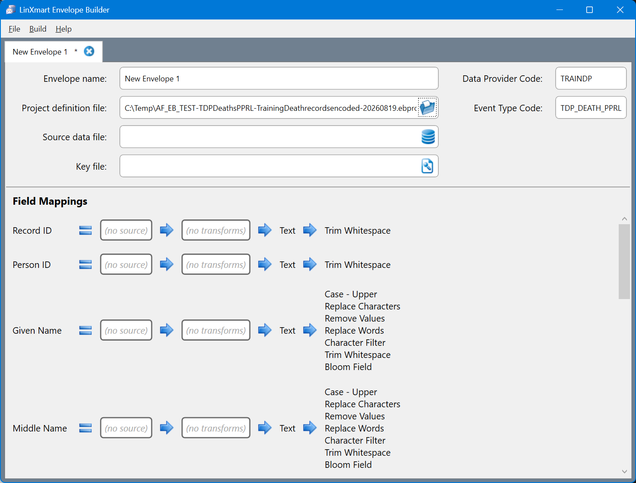Click arrow after Text in Record ID row
This screenshot has height=483, width=636.
point(310,230)
